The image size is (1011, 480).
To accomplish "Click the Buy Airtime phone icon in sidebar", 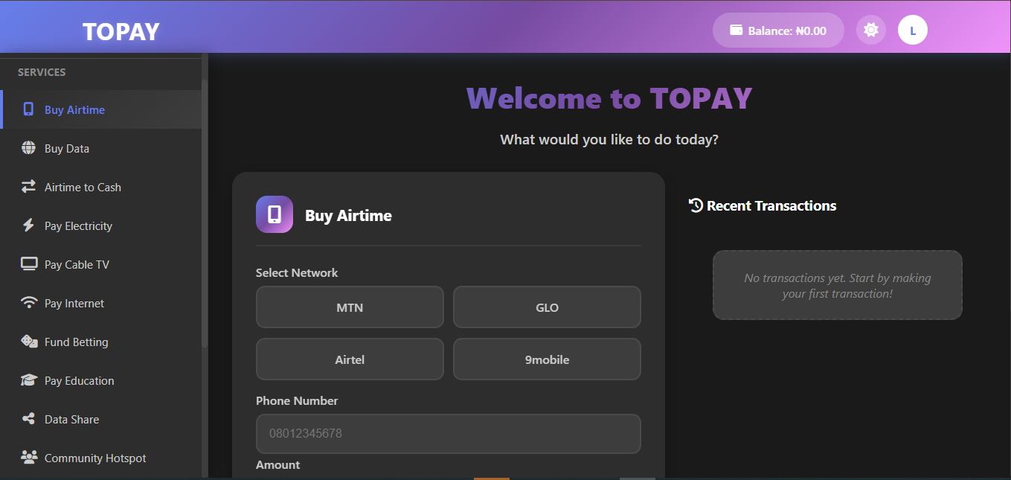I will pyautogui.click(x=28, y=109).
